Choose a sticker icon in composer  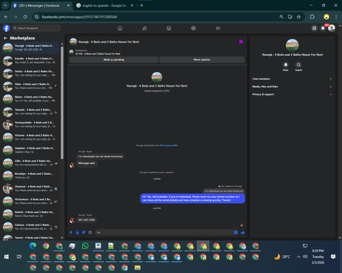click(x=84, y=232)
